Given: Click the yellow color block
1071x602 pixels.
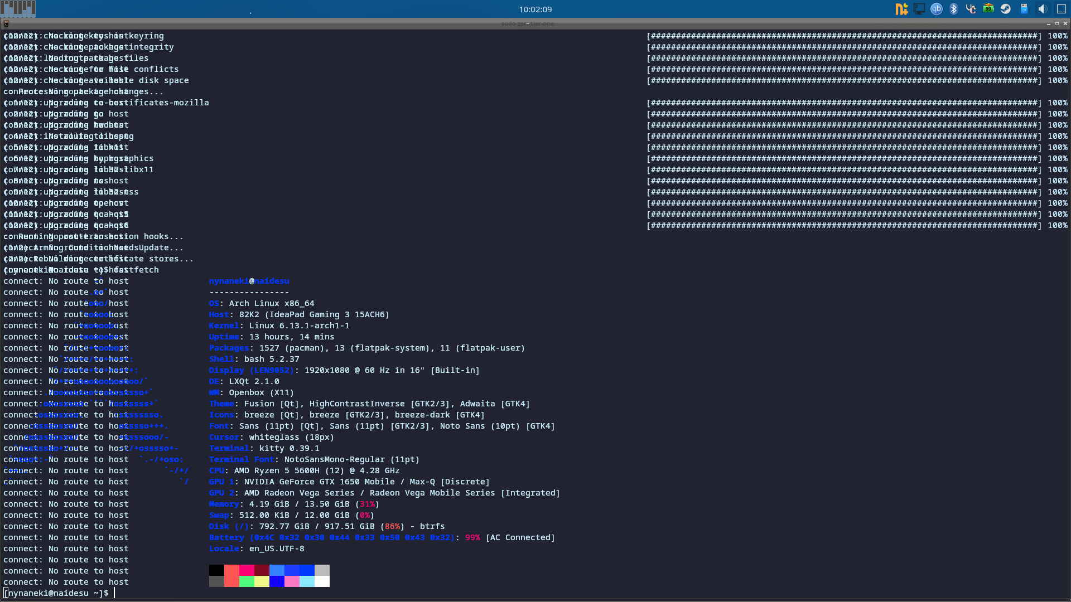Looking at the screenshot, I should pyautogui.click(x=262, y=581).
